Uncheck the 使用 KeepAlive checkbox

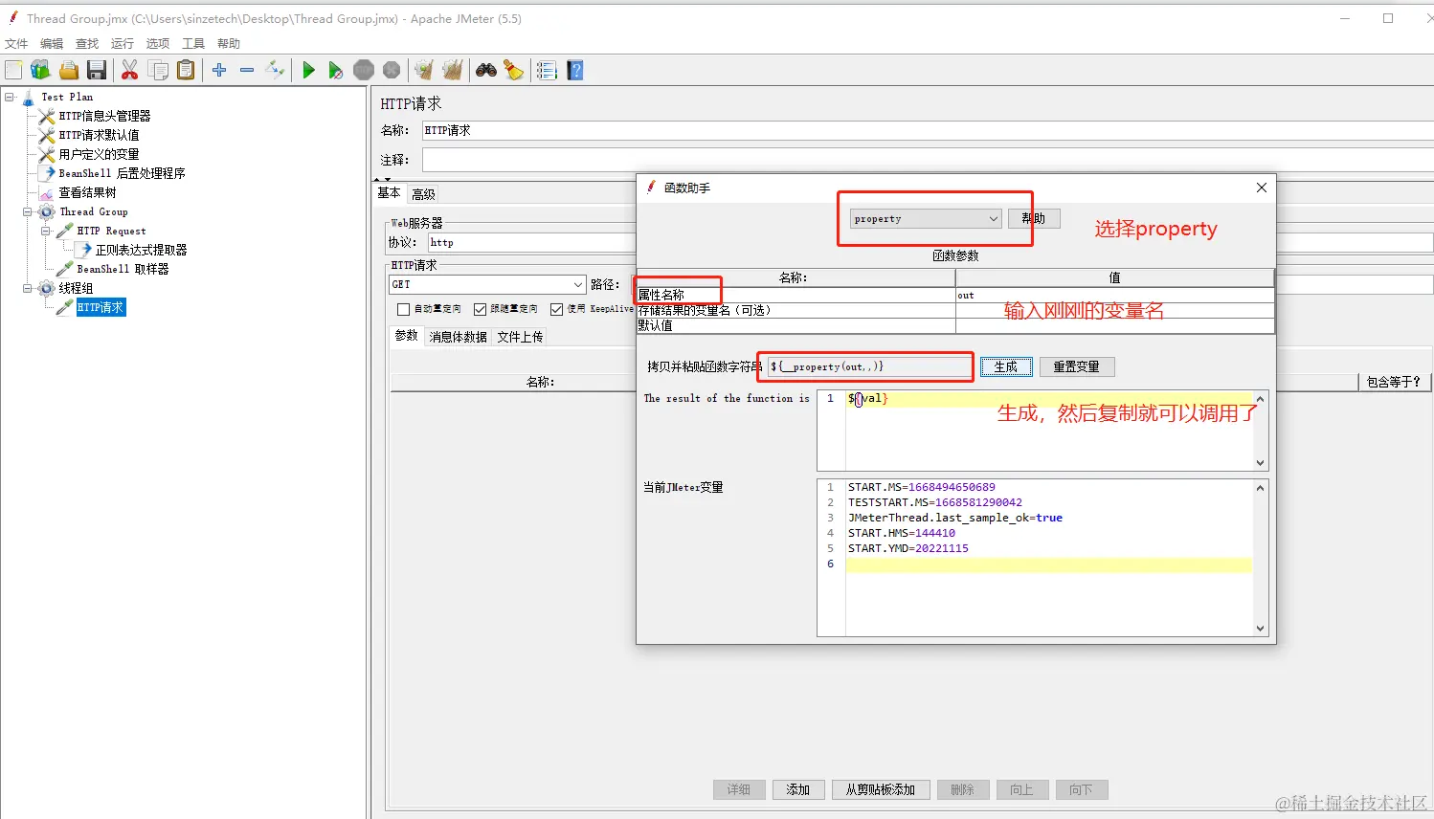tap(556, 309)
